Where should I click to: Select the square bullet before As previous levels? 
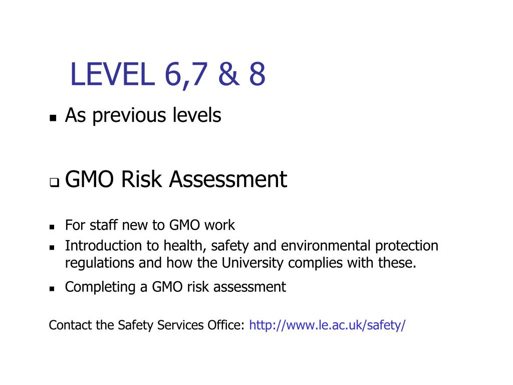click(53, 118)
